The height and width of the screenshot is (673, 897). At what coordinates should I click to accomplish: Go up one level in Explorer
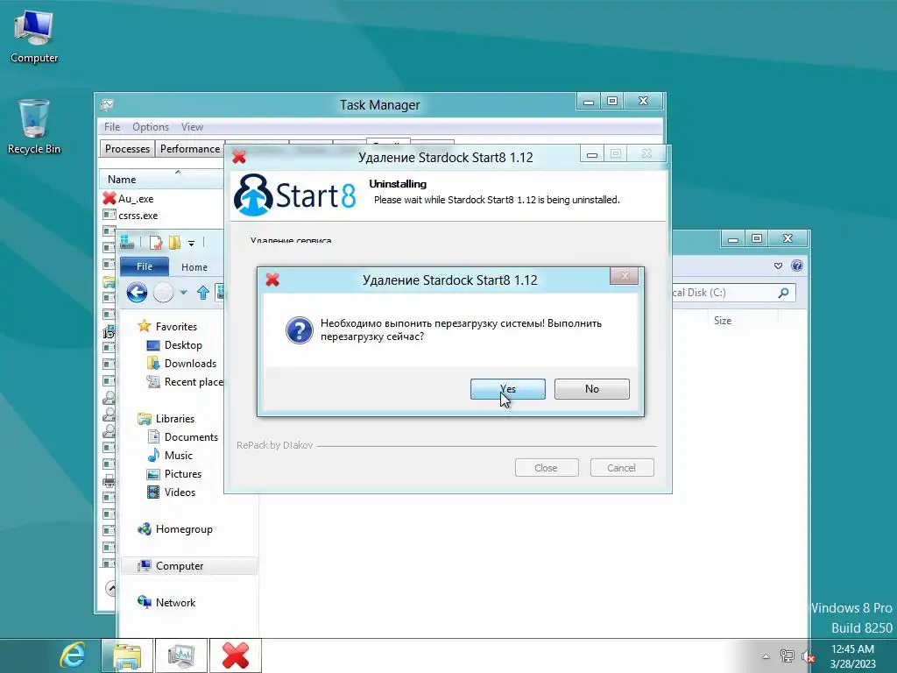202,293
